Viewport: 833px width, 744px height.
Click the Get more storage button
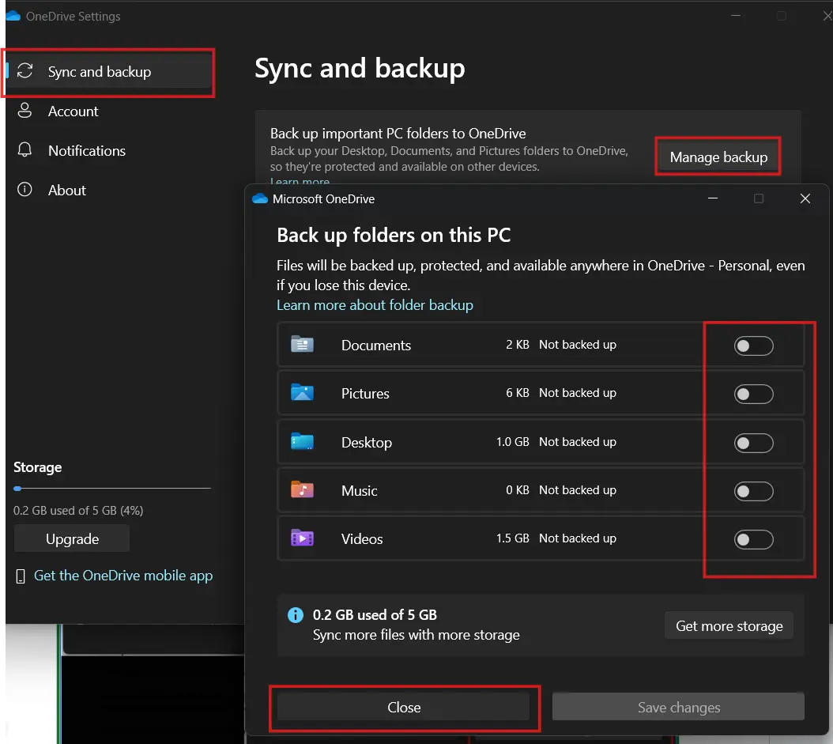pos(729,626)
